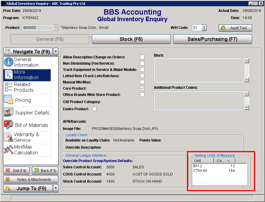Select the Min/Max Calculation chart icon

9,150
